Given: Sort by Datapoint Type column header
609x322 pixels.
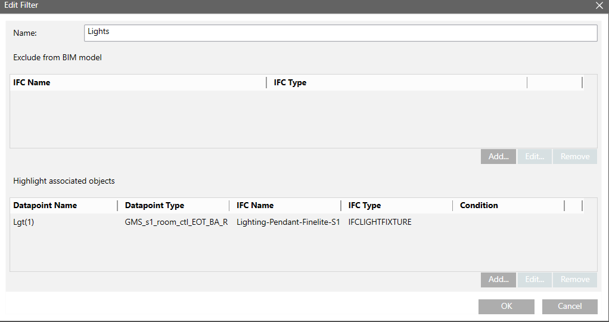Looking at the screenshot, I should point(155,205).
